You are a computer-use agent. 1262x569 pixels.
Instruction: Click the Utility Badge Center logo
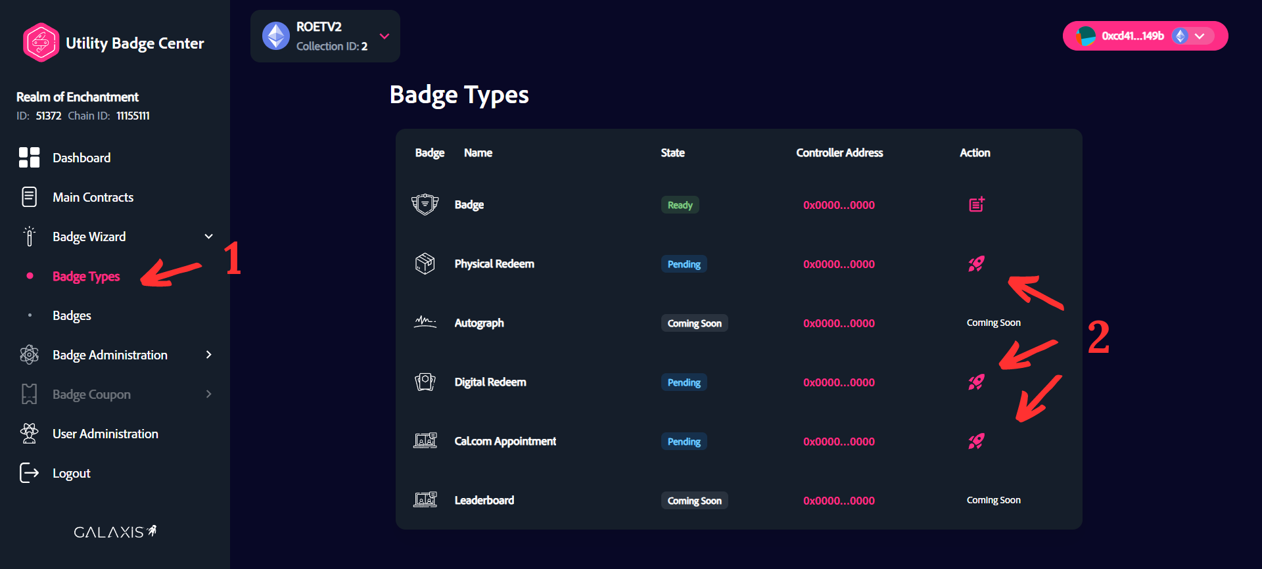41,43
